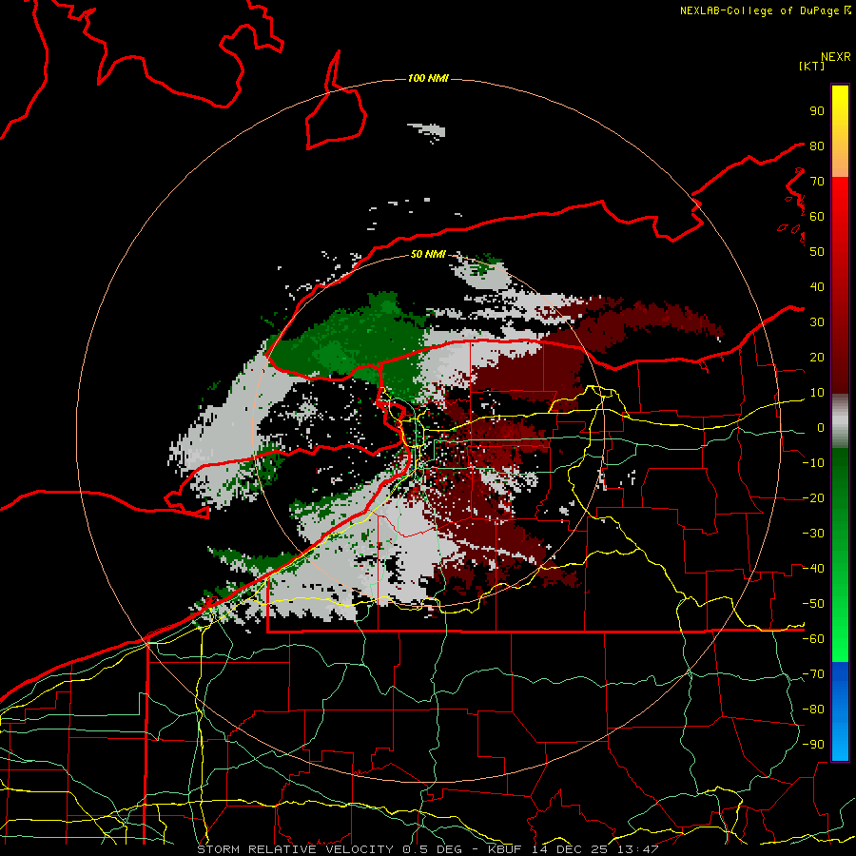The image size is (856, 856).
Task: Click the 80 value on velocity scale
Action: coord(817,146)
